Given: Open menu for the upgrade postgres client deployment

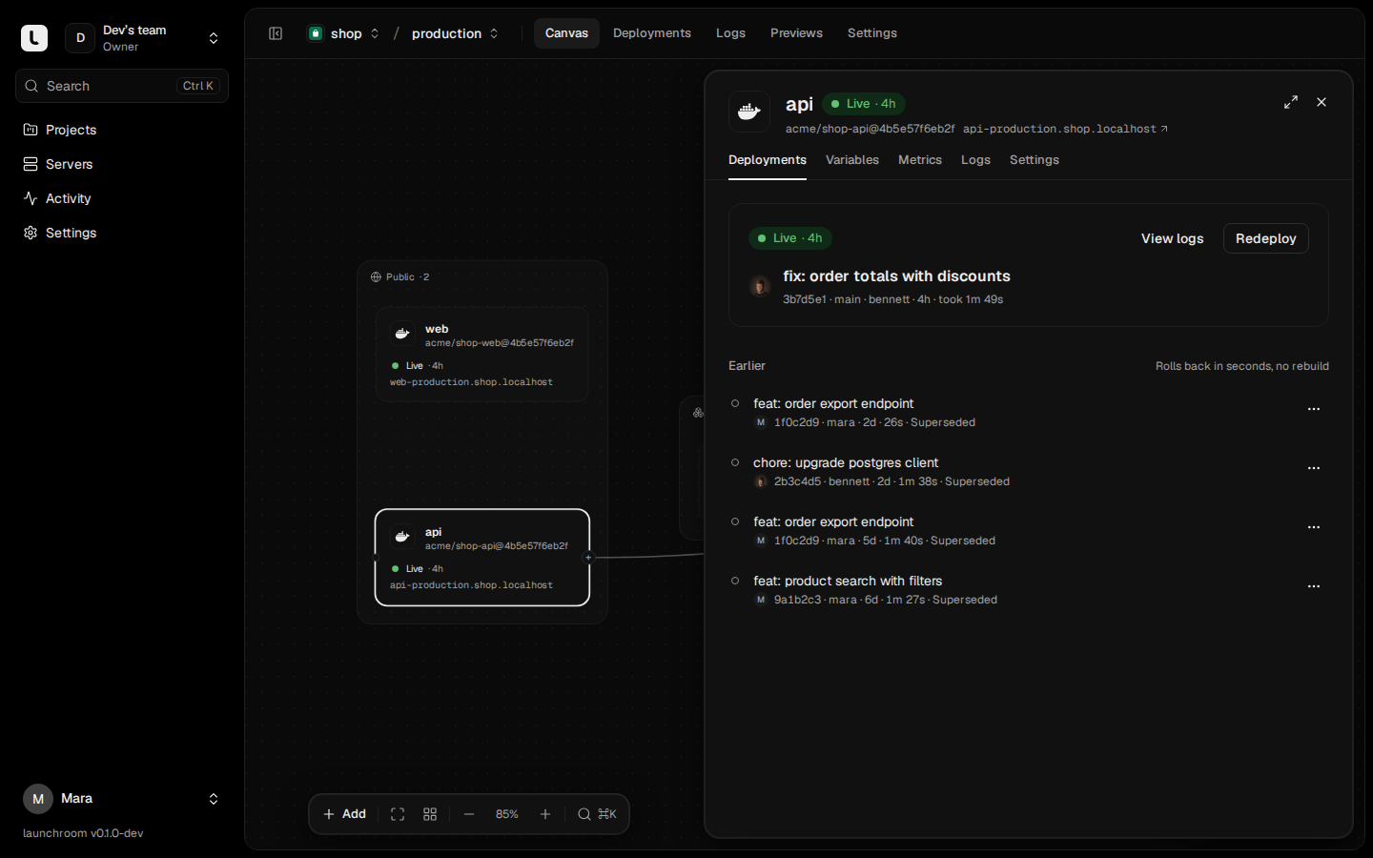Looking at the screenshot, I should click(x=1314, y=468).
